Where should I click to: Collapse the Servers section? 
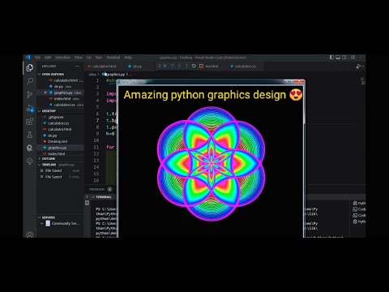(x=40, y=217)
